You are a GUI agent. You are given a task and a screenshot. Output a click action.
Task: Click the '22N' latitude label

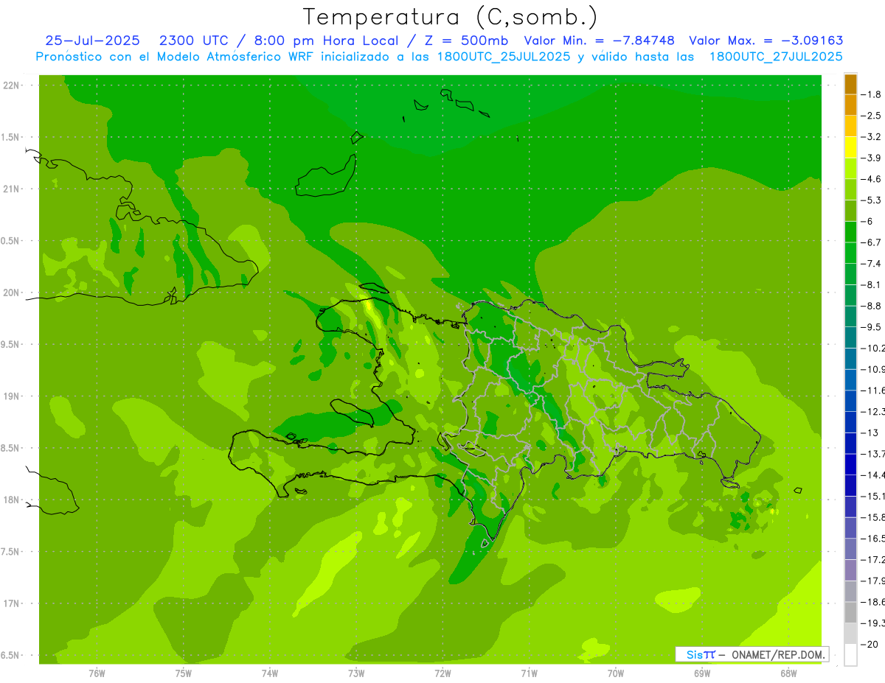pos(13,85)
